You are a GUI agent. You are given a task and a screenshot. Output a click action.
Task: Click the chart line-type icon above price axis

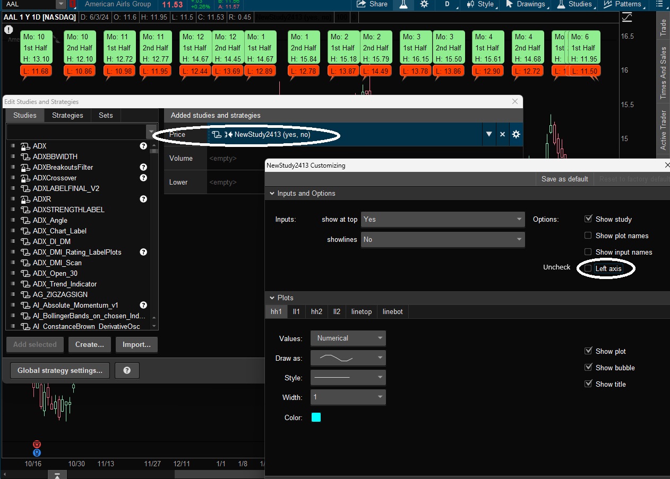tap(627, 18)
